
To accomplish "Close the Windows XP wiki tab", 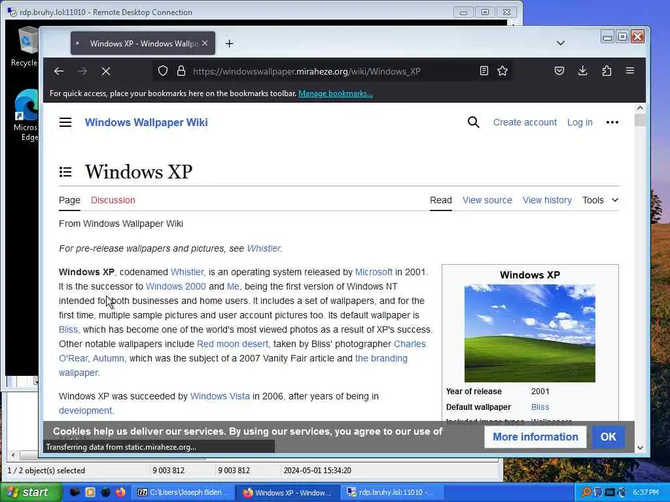I will [x=205, y=43].
